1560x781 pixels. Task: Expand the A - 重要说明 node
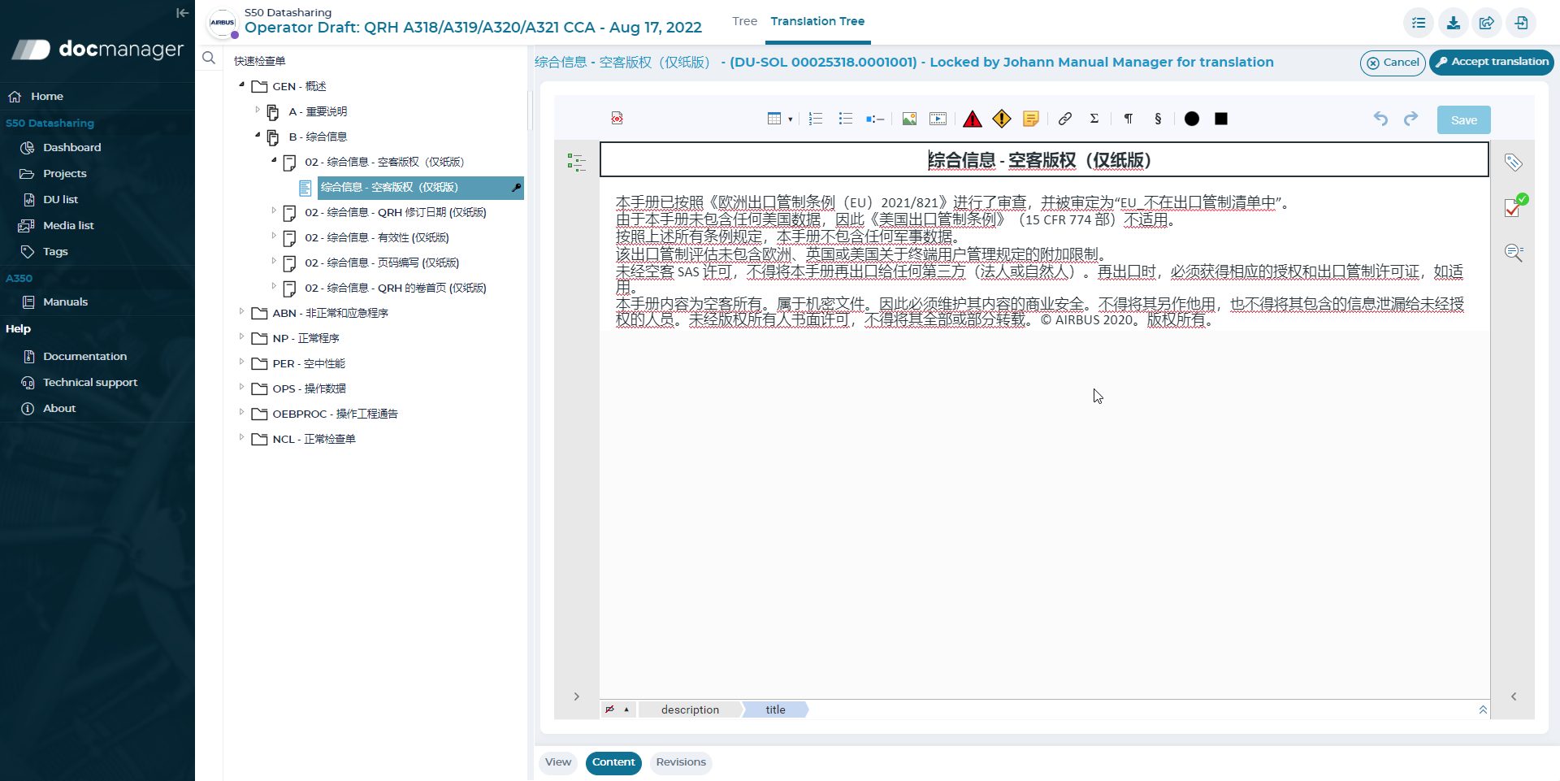[258, 109]
